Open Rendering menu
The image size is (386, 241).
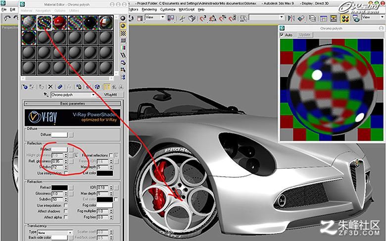[149, 9]
